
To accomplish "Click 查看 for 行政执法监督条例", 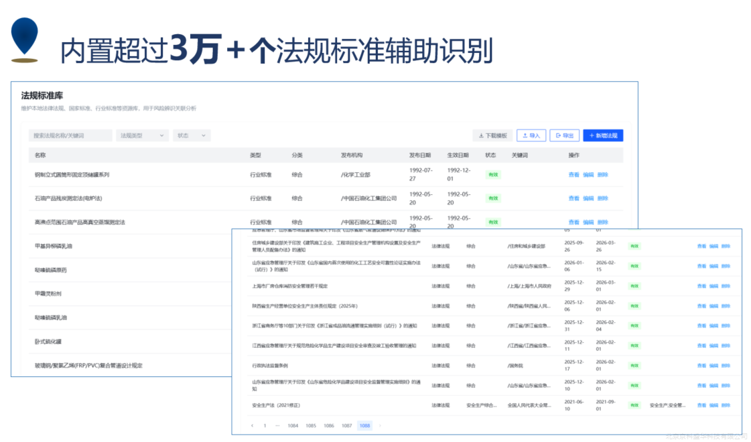I will point(701,366).
